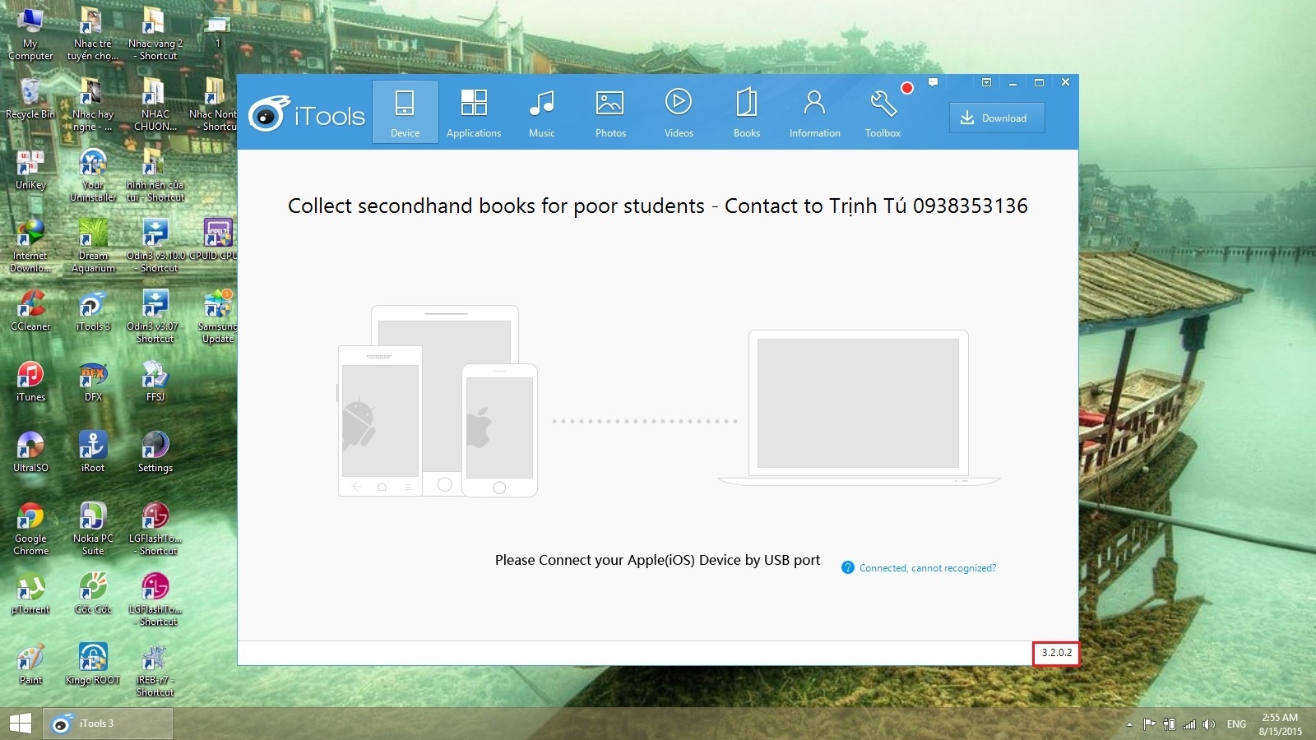The image size is (1316, 740).
Task: Open Odin3 v3.10.0 shortcut
Action: pos(155,246)
